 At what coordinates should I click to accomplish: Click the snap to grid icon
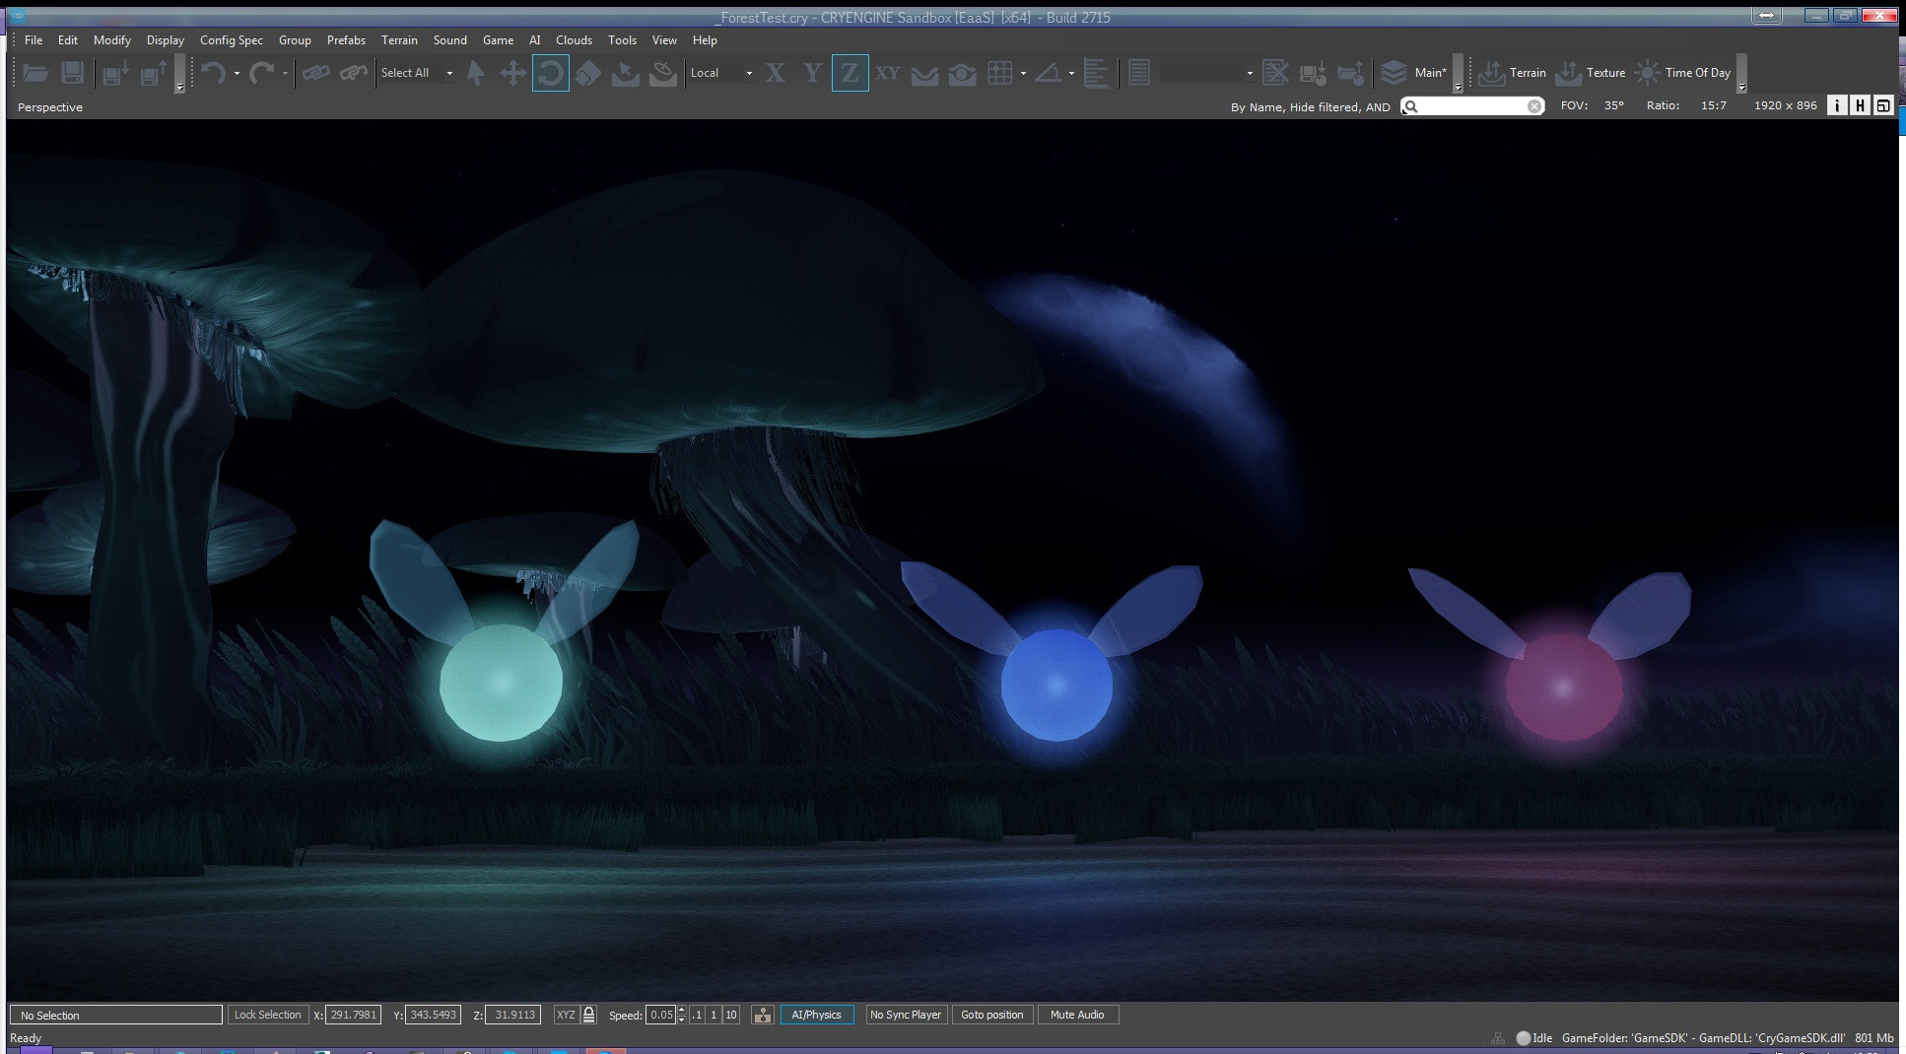pyautogui.click(x=1000, y=73)
